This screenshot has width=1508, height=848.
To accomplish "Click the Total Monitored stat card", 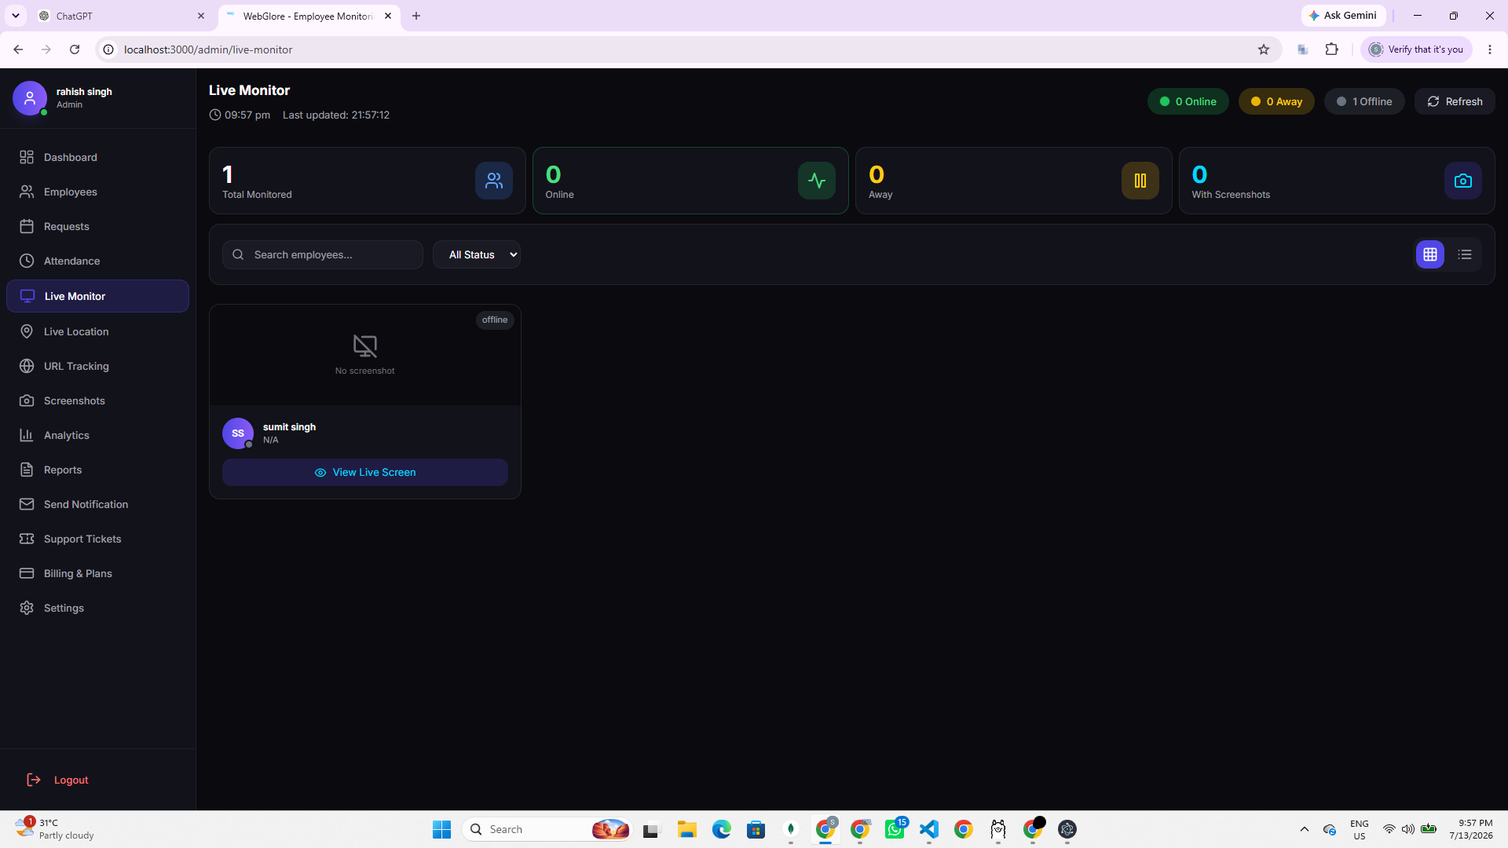I will (x=368, y=181).
